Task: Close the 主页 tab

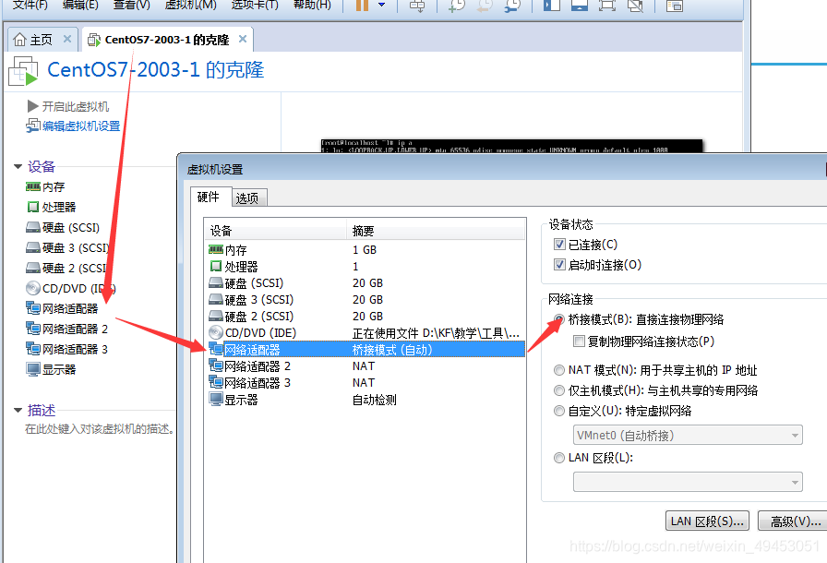Action: 67,39
